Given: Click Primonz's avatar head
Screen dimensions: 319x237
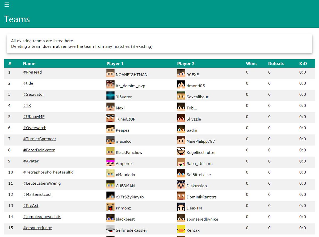Looking at the screenshot, I should [x=110, y=207].
